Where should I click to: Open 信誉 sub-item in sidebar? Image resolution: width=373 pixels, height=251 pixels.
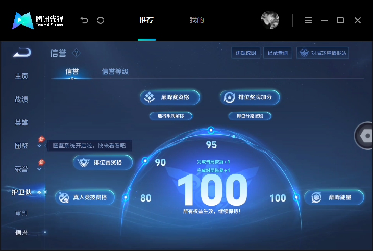[x=21, y=233]
